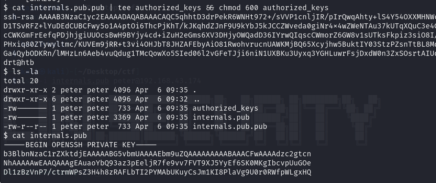This screenshot has width=436, height=183.
Task: Click the public key line starting with "cCWKGmFrEefq"
Action: (x=216, y=35)
